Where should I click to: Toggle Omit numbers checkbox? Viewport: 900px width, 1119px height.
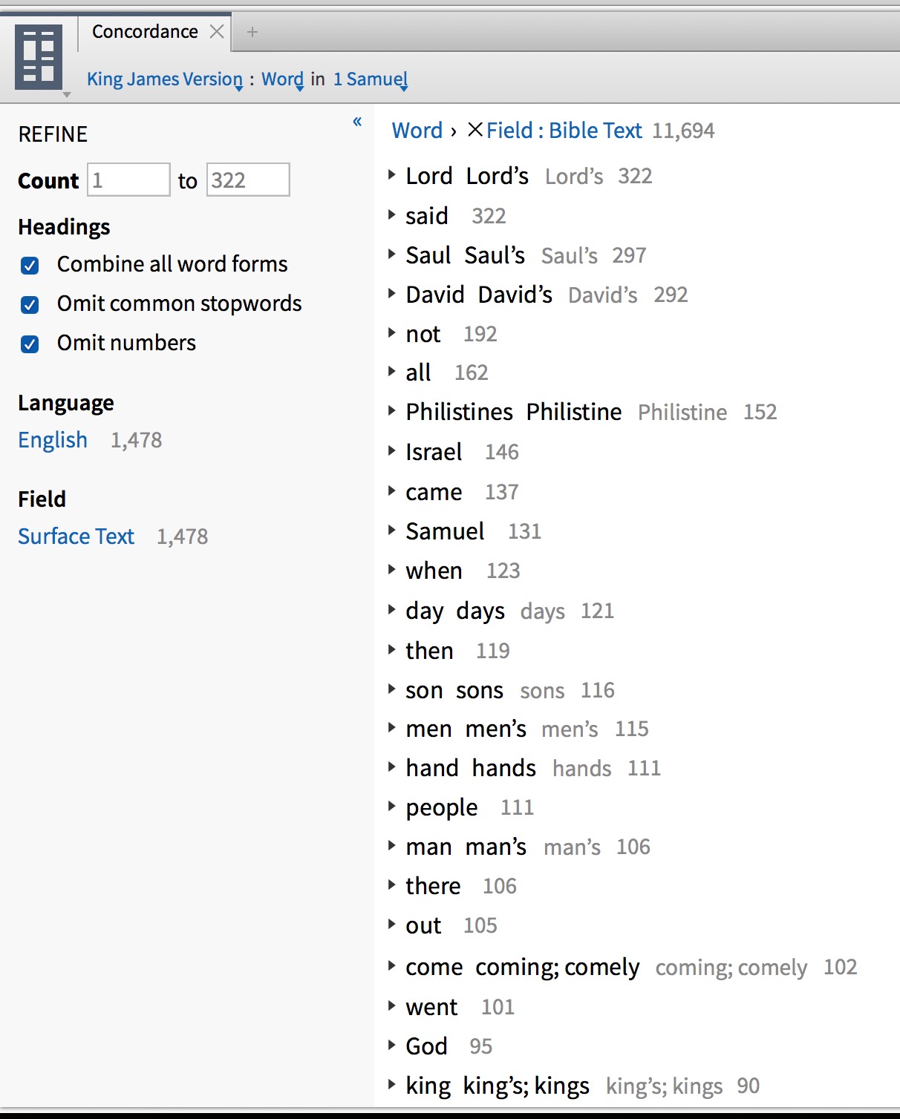click(x=30, y=344)
